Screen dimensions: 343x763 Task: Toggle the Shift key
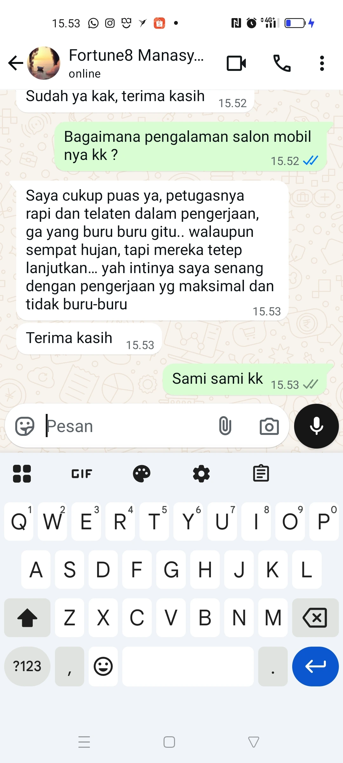point(27,617)
